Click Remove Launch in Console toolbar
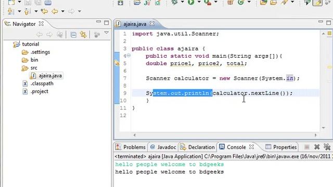333x187 pixels. click(x=317, y=146)
